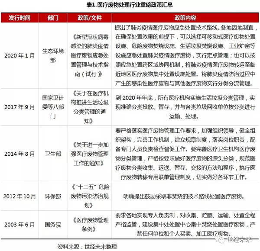Select the 卫生部 department cell
Viewport: 260px width, 251px height.
pos(53,154)
